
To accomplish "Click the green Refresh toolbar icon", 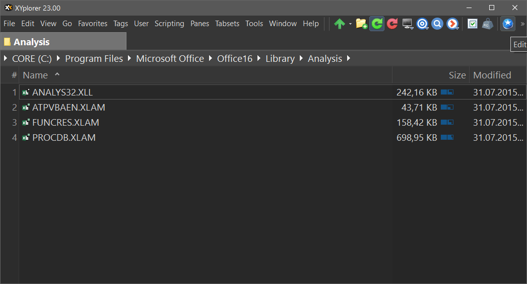I will 377,24.
